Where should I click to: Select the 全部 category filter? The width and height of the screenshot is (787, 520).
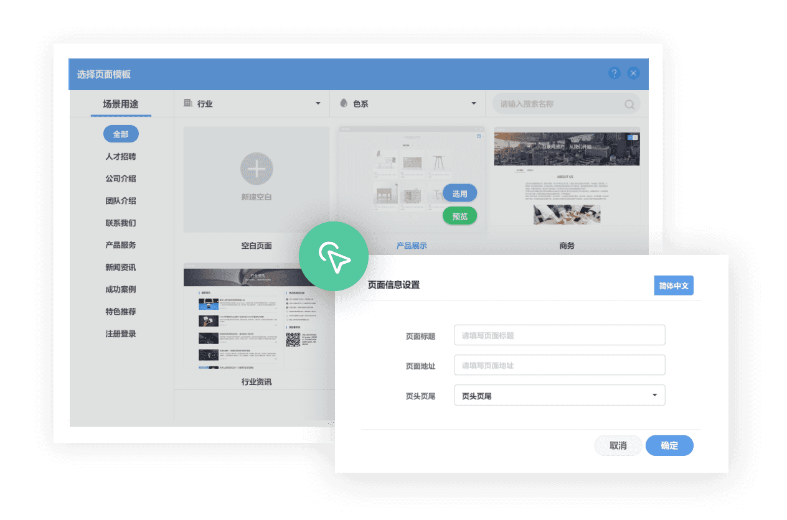click(121, 134)
